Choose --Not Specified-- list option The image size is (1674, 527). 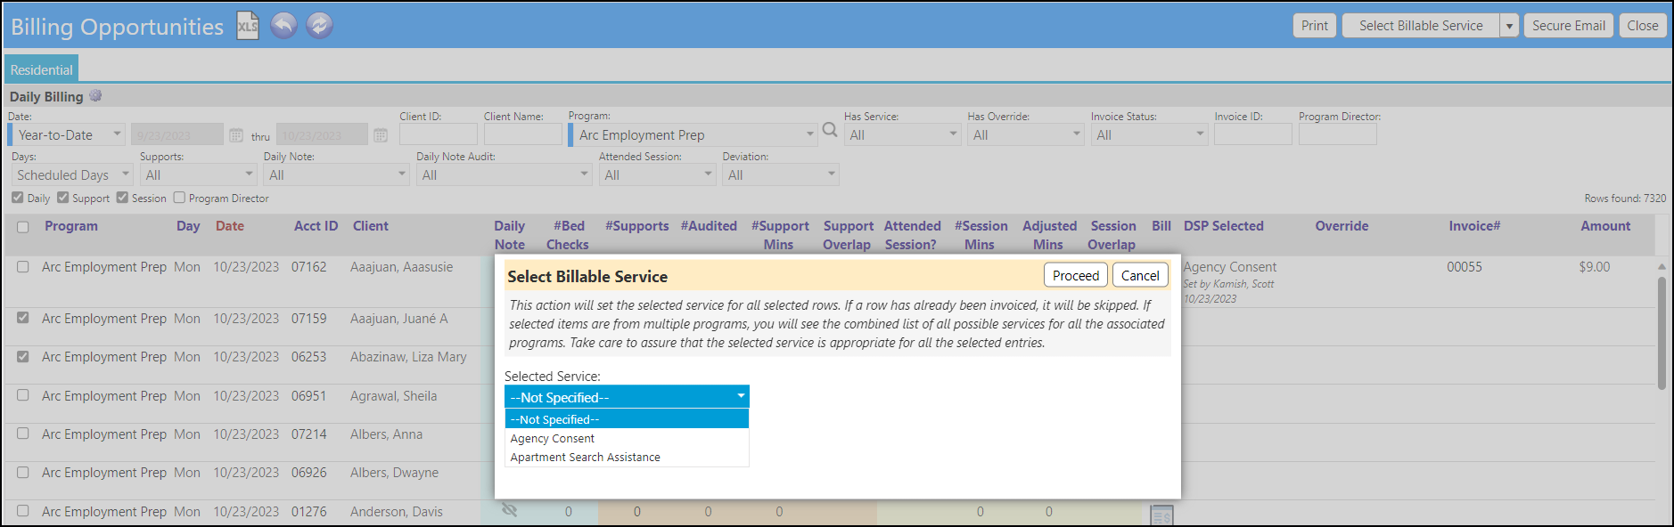tap(627, 419)
